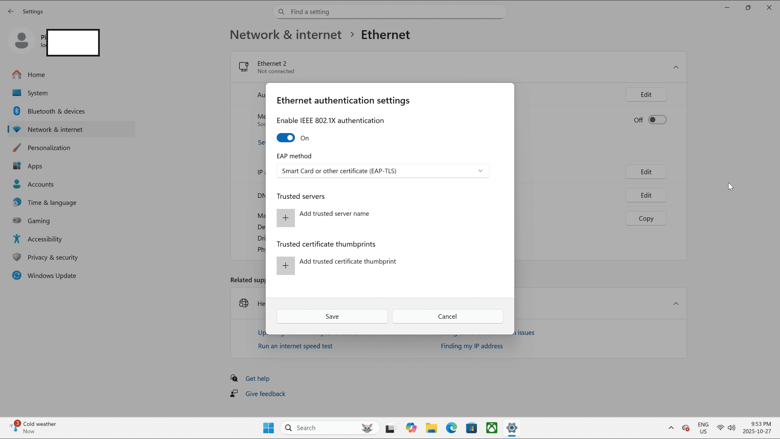Image resolution: width=780 pixels, height=439 pixels.
Task: Click the Find a setting search box
Action: 390,12
